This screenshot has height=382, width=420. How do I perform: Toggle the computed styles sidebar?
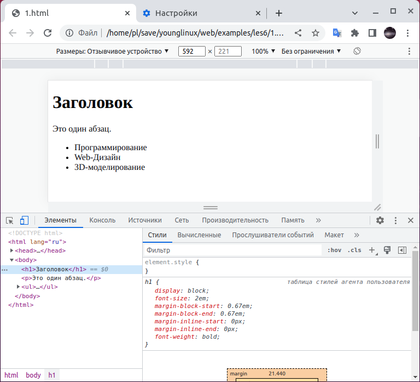(402, 250)
